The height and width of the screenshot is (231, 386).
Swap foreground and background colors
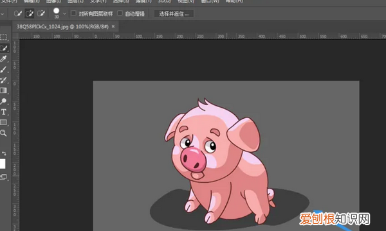tap(4, 153)
